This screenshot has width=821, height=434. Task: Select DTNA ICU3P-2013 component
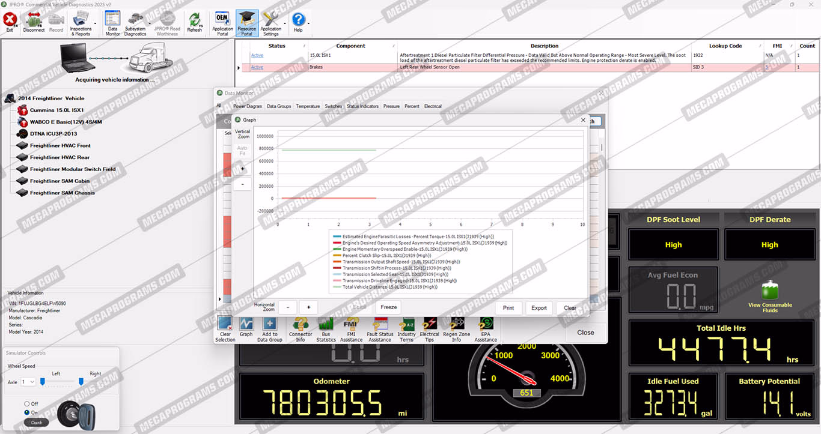(x=53, y=134)
